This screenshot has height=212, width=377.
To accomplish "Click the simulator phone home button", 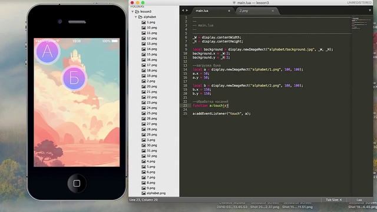I will [x=77, y=183].
